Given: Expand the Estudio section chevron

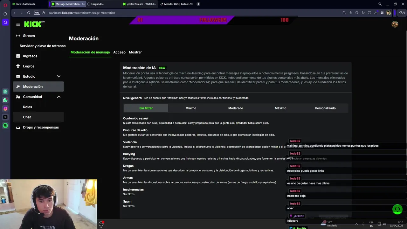Looking at the screenshot, I should 59,76.
